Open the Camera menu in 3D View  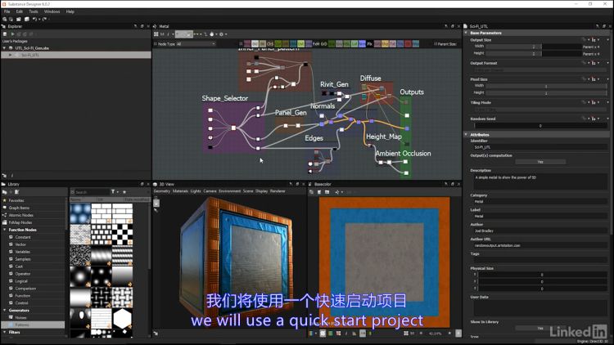[210, 191]
